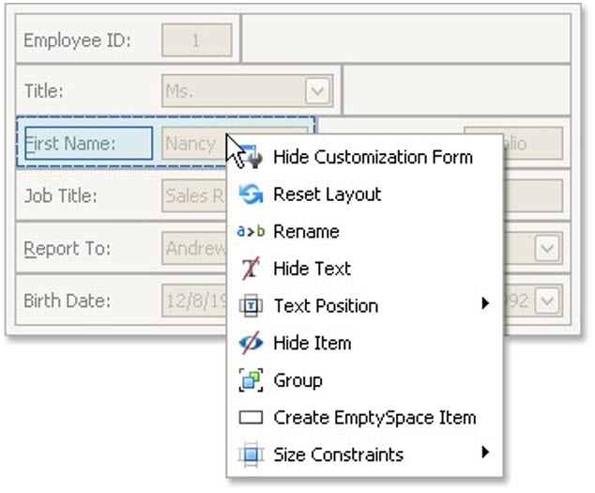Screen dimensions: 595x493
Task: Click the Create EmptySpace Item rectangle icon
Action: [251, 418]
